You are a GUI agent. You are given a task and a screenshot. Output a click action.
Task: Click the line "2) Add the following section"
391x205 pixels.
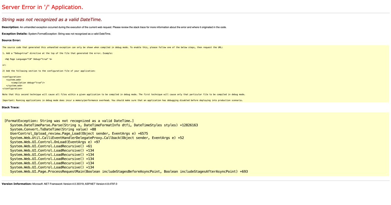pyautogui.click(x=49, y=71)
